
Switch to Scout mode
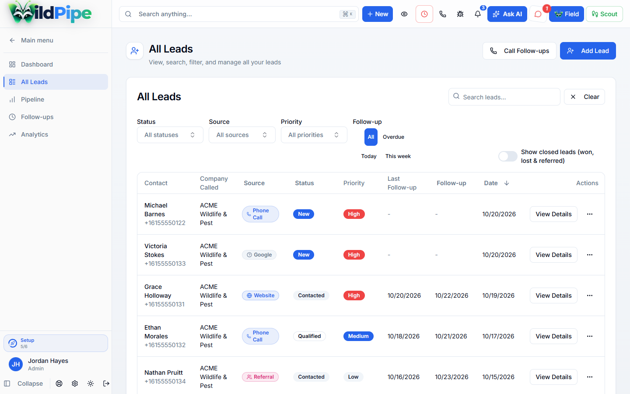tap(604, 14)
